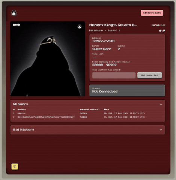Image resolution: width=176 pixels, height=180 pixels.
Task: Collapse the Winners section chevron
Action: tap(161, 104)
